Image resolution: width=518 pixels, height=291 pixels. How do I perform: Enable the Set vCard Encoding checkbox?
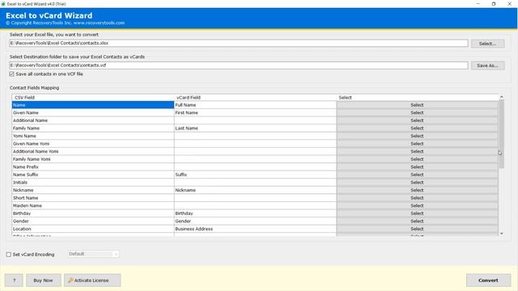click(9, 255)
